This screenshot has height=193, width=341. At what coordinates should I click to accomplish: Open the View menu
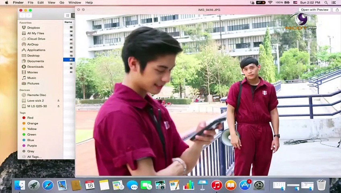tap(51, 2)
